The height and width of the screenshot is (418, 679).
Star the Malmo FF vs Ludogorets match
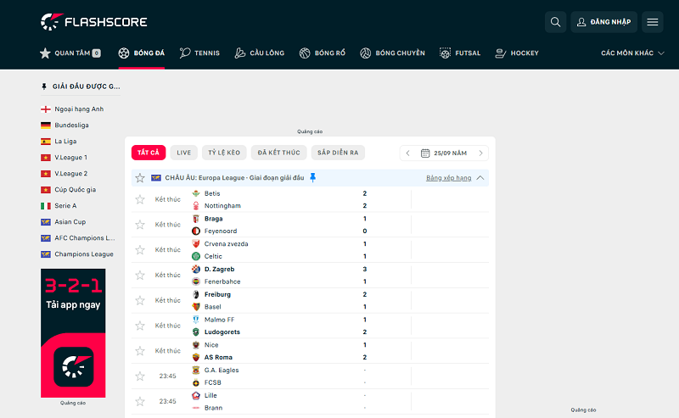click(x=140, y=326)
